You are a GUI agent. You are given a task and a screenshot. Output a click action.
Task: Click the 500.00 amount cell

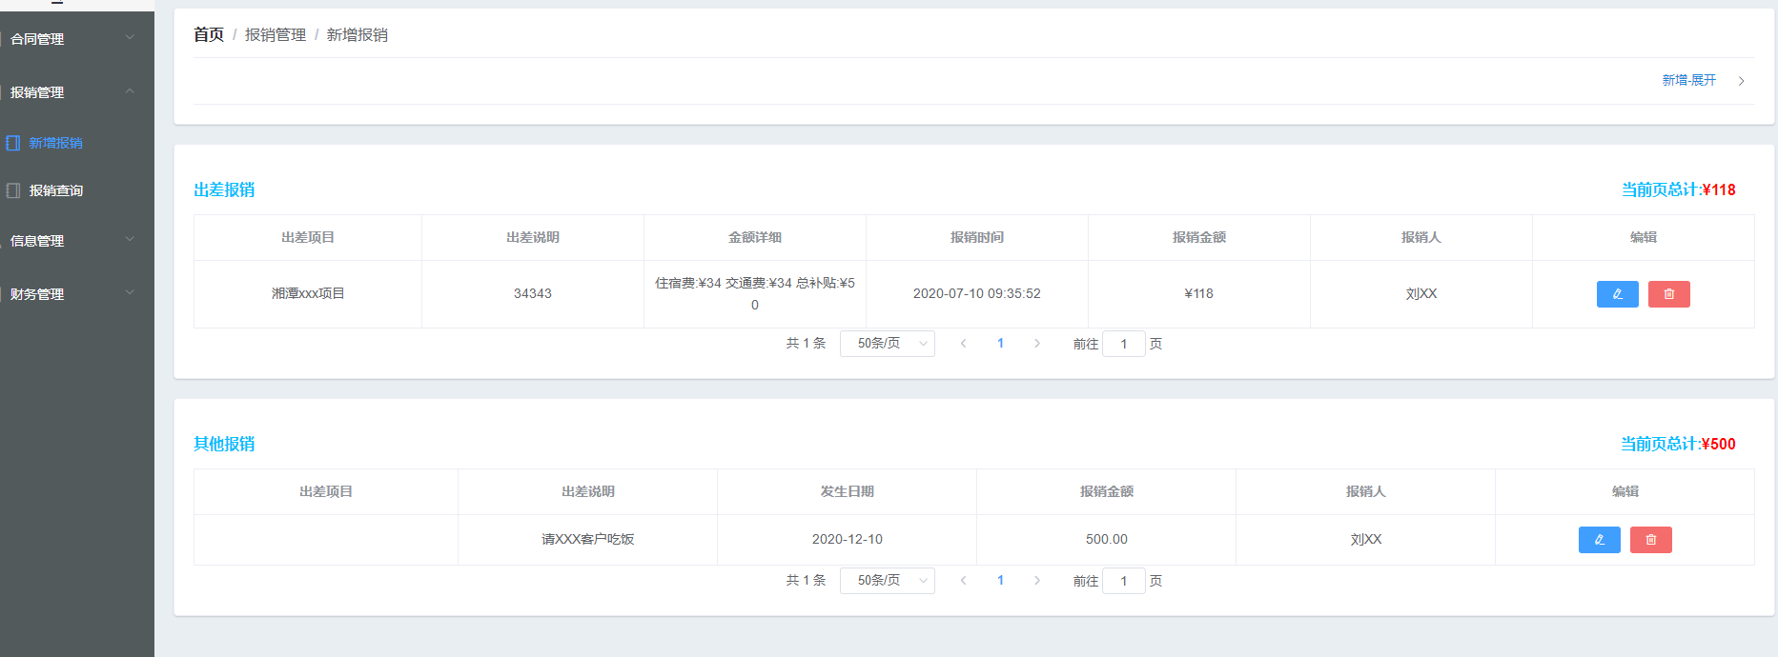pyautogui.click(x=1107, y=540)
